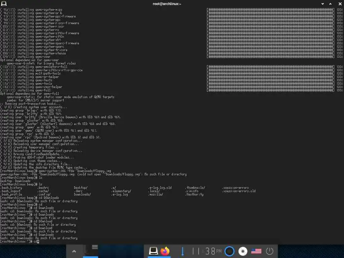Viewport: 344px width, 258px height.
Task: Click the 11:38 PM clock
Action: 207,251
